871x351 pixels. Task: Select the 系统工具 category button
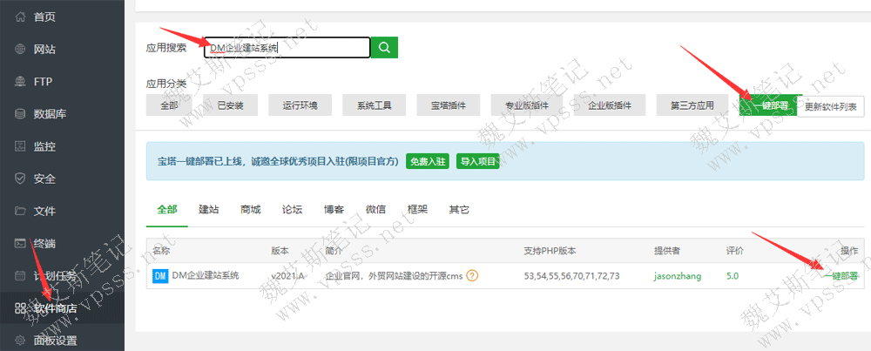coord(375,105)
